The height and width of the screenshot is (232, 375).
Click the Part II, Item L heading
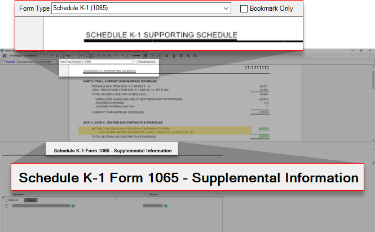[x=120, y=81]
